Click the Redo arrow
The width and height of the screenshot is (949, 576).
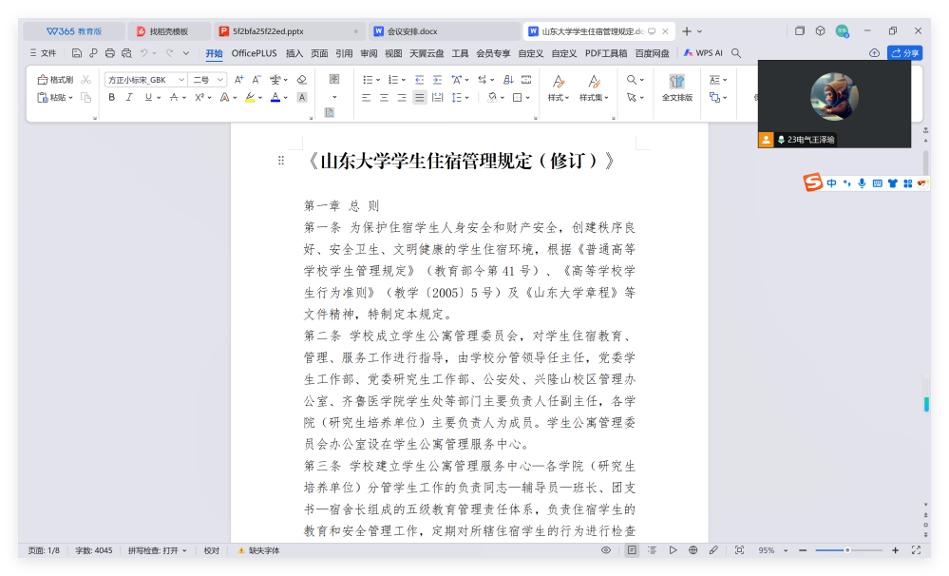pos(169,52)
